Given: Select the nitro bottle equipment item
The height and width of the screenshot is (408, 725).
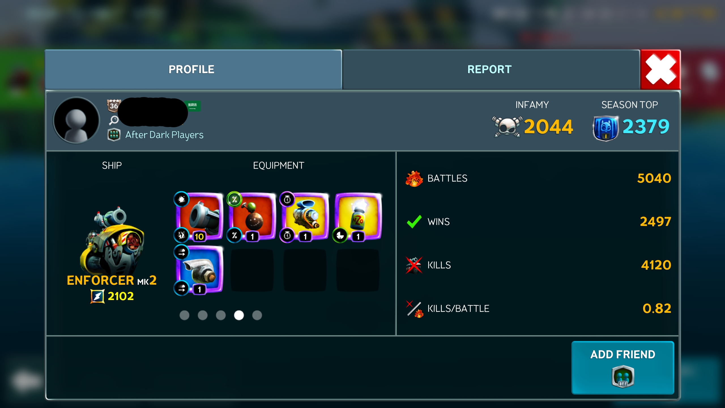Looking at the screenshot, I should [358, 217].
